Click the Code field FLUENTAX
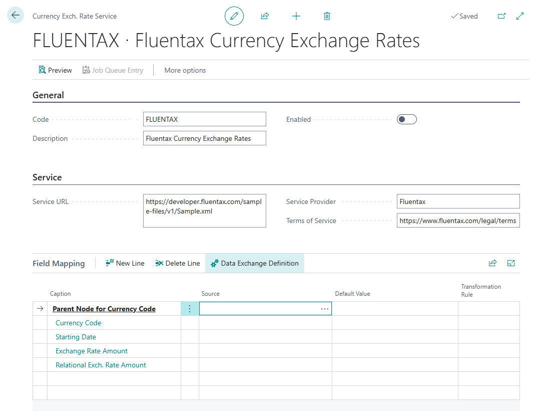550x411 pixels. tap(205, 119)
